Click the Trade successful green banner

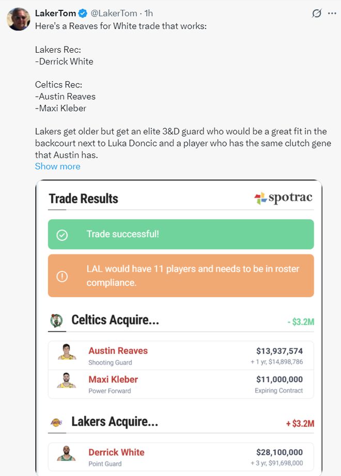click(x=181, y=234)
